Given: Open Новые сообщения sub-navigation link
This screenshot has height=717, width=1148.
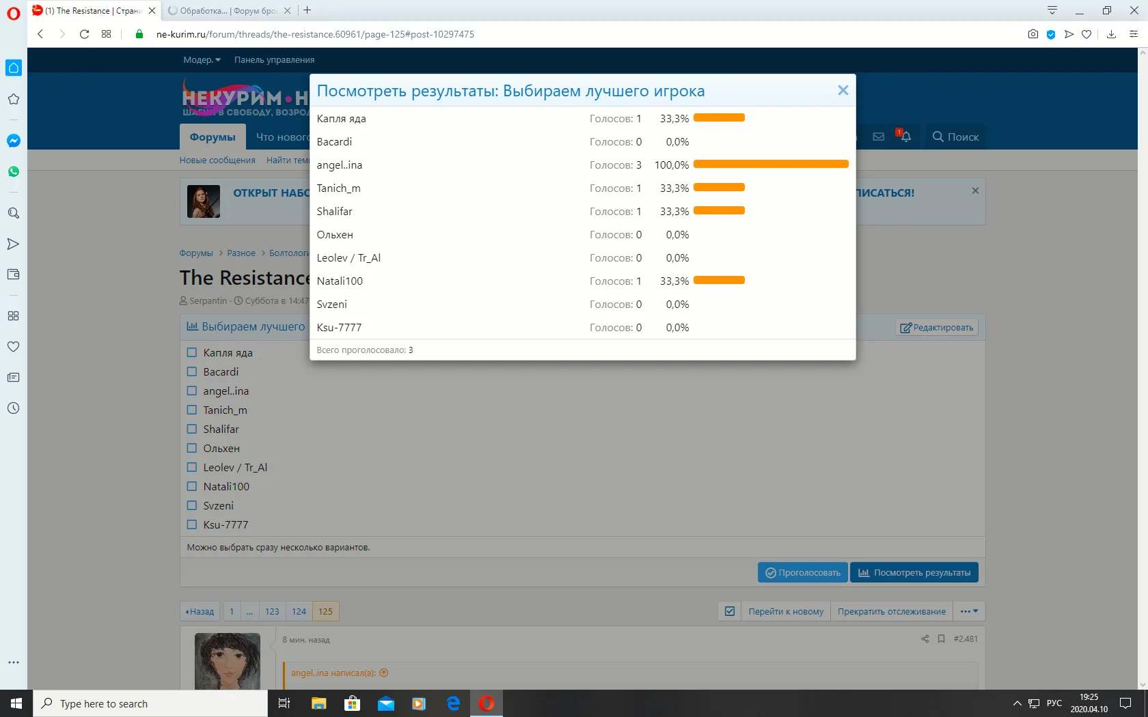Looking at the screenshot, I should point(217,160).
